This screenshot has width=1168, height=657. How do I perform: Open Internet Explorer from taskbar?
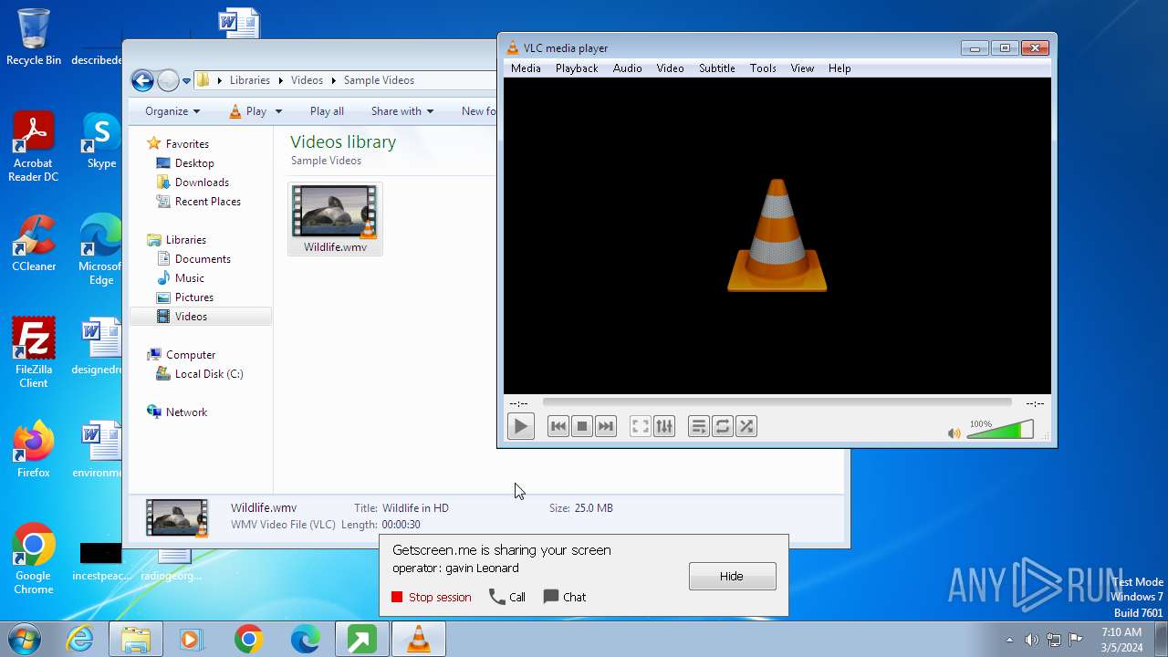click(x=80, y=639)
